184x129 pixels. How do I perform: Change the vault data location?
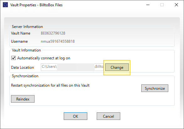[x=117, y=67]
